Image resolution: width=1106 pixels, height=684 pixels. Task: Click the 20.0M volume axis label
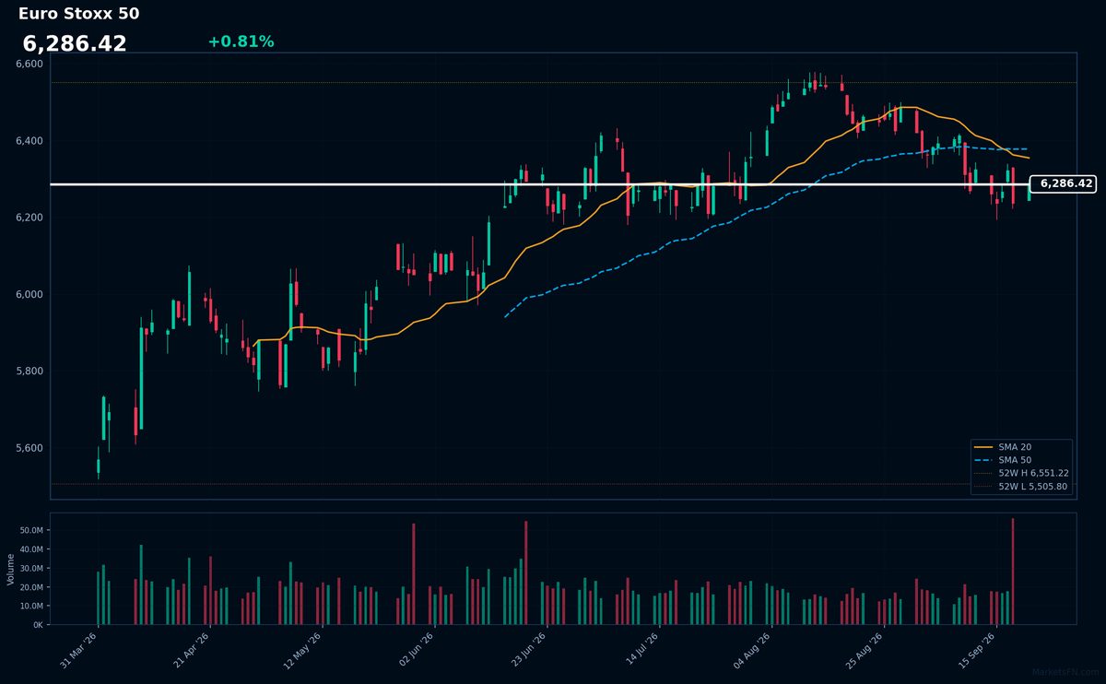click(31, 587)
